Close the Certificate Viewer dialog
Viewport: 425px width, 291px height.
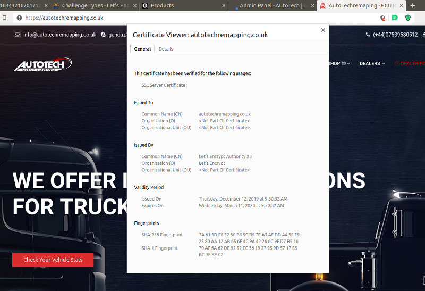point(323,30)
